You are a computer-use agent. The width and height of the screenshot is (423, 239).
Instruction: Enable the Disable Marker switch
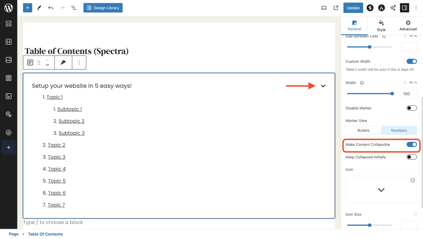(x=411, y=108)
